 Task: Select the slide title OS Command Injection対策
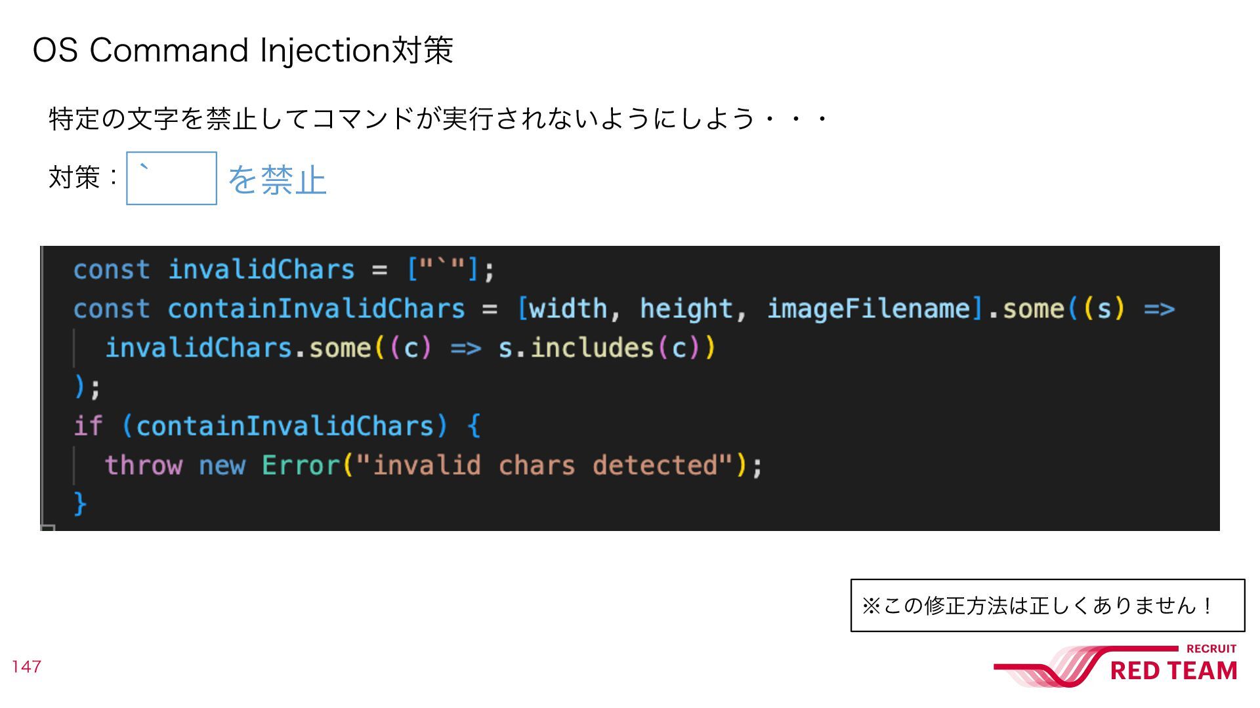pos(243,50)
